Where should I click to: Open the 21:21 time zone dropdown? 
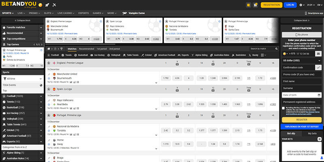click(311, 5)
